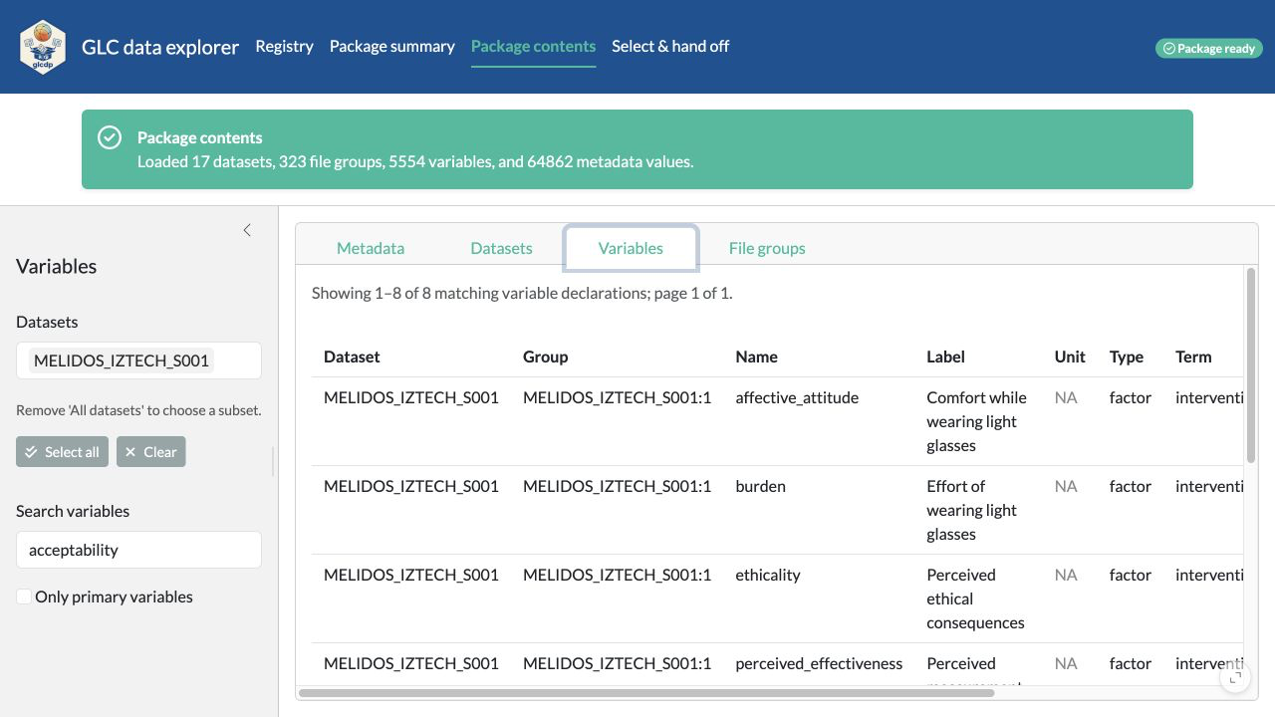
Task: Click the fullscreen expand icon on the table
Action: coord(1235,677)
